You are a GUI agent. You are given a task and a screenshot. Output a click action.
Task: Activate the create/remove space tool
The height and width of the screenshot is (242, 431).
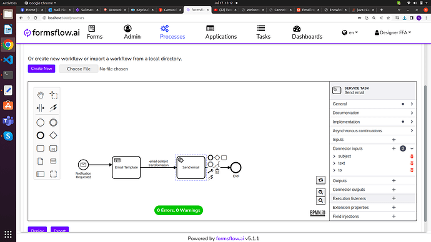click(x=41, y=108)
